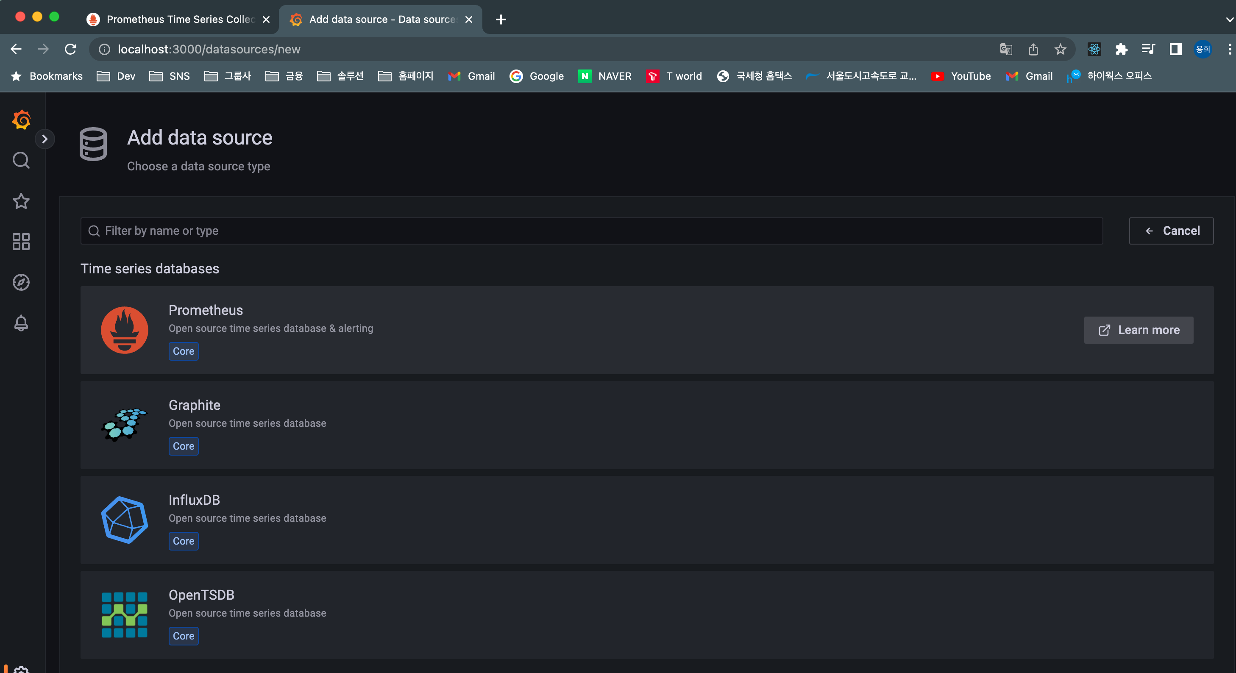Click the Core badge under InfluxDB
This screenshot has width=1236, height=673.
coord(184,542)
